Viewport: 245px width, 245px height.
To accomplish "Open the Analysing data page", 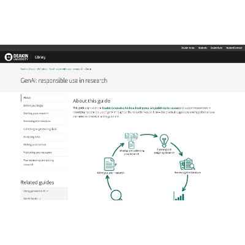I will coord(44,137).
